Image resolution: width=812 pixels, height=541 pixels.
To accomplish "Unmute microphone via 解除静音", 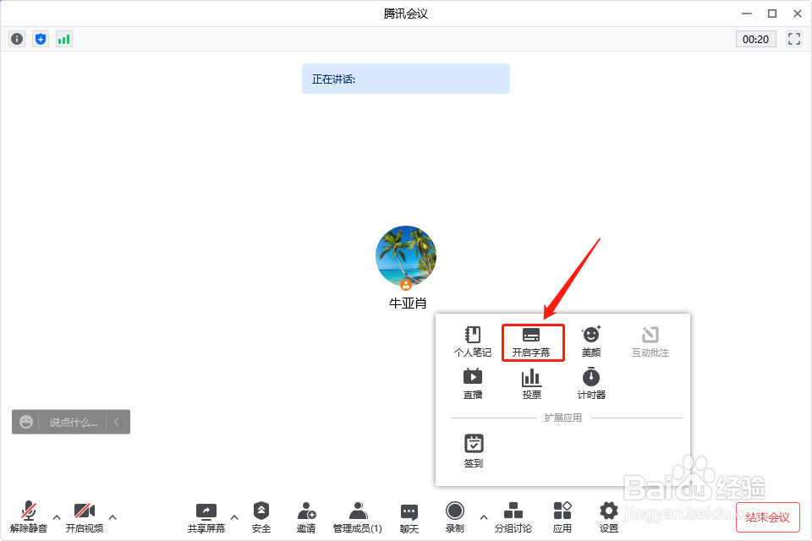I will pos(29,517).
